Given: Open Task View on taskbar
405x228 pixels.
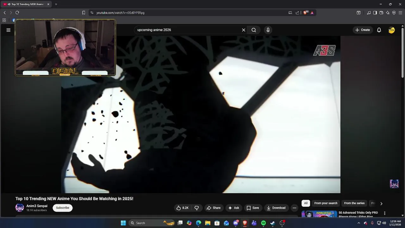Looking at the screenshot, I should 180,223.
